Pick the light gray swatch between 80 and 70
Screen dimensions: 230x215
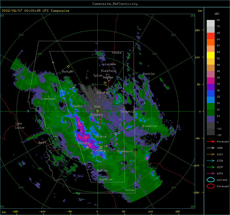click(x=211, y=23)
